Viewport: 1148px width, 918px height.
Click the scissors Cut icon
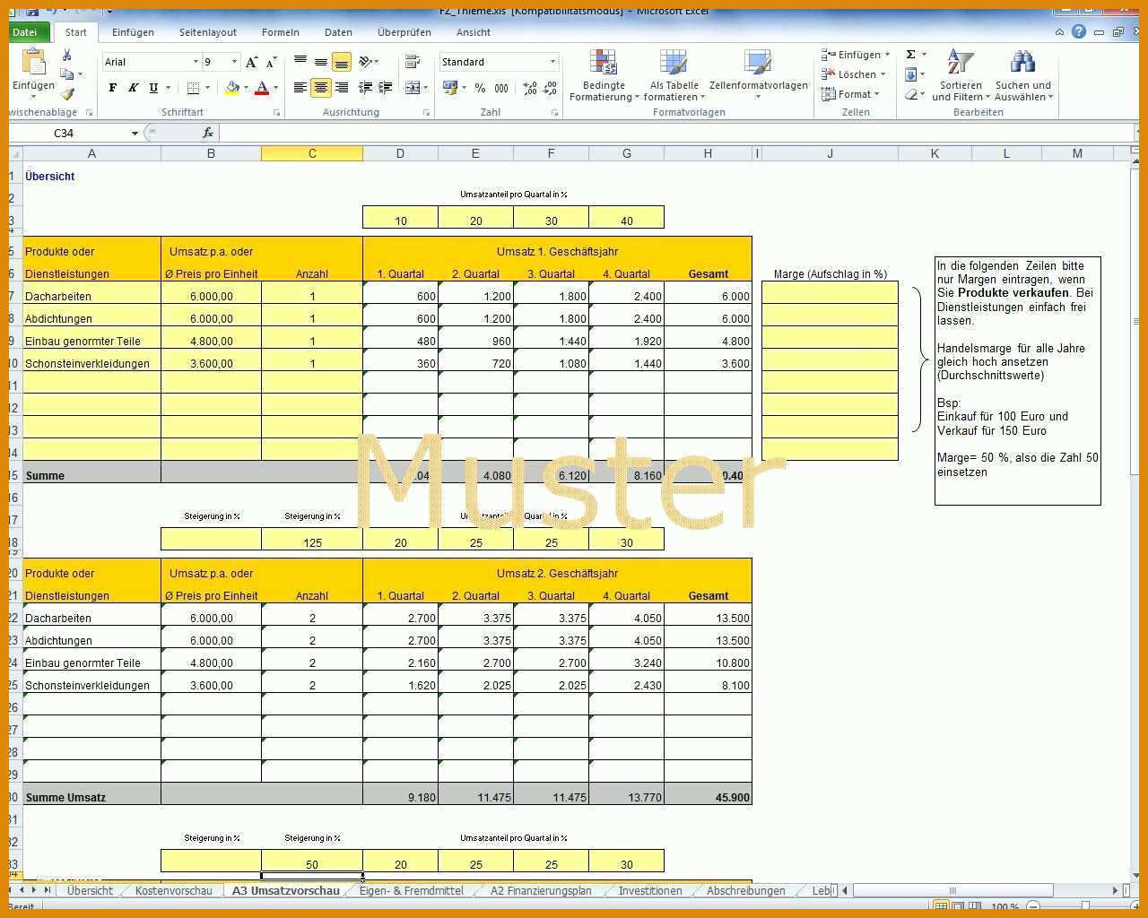[x=66, y=55]
